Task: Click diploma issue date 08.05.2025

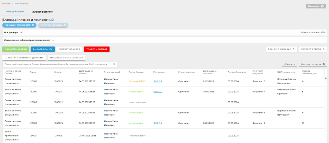Action: 208,92
